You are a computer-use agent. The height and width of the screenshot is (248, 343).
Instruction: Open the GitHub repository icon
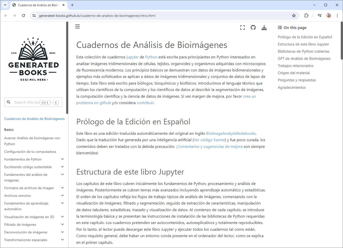pos(253,27)
